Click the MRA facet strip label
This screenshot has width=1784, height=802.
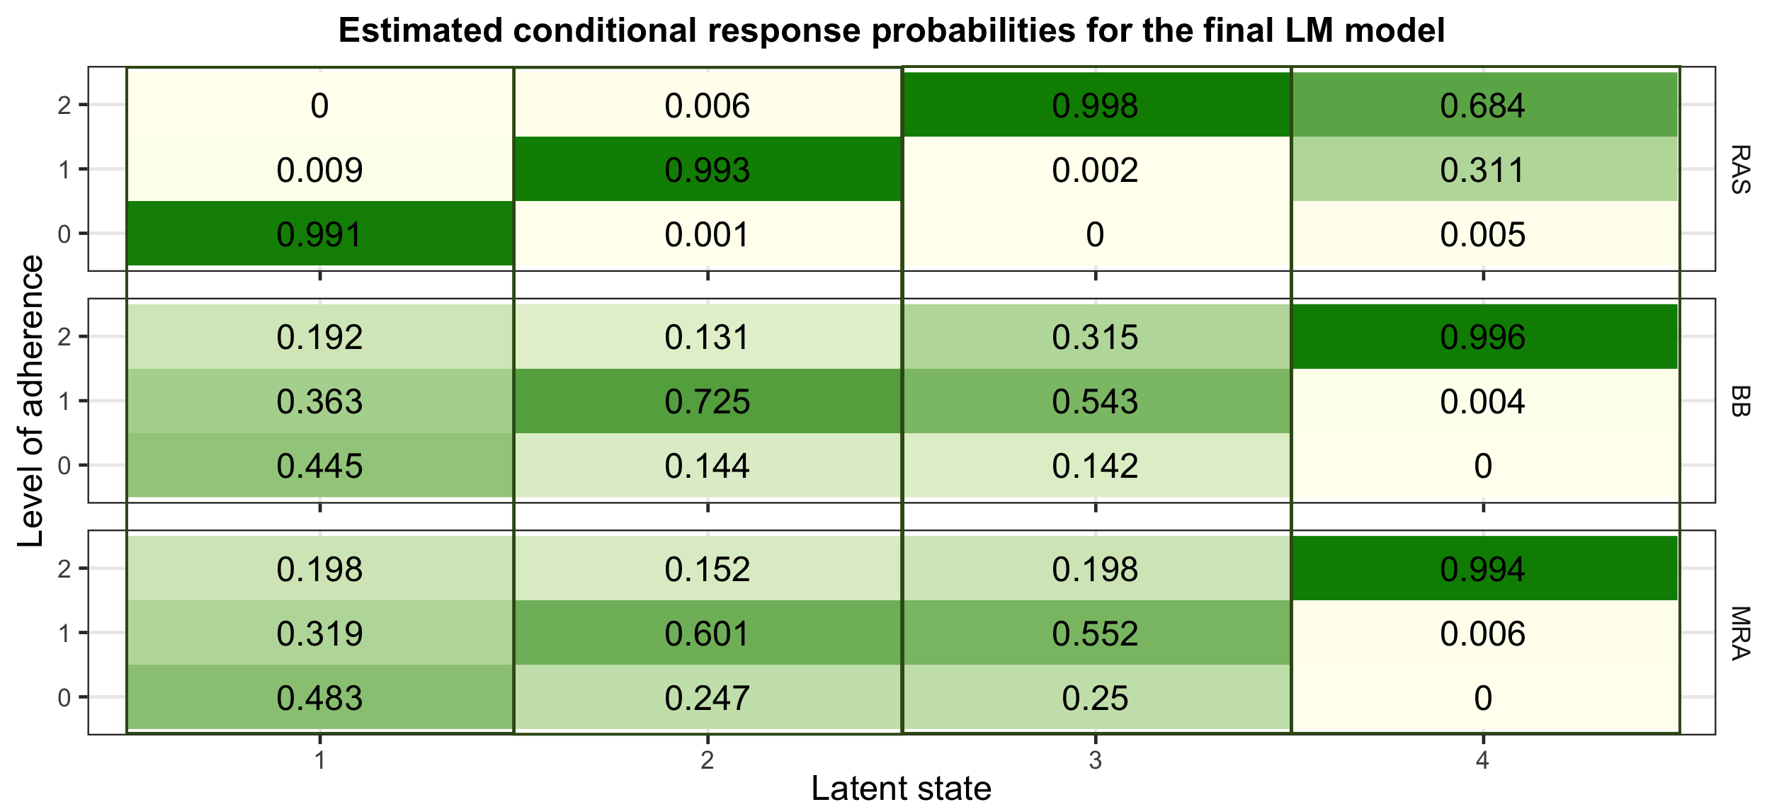(1740, 633)
